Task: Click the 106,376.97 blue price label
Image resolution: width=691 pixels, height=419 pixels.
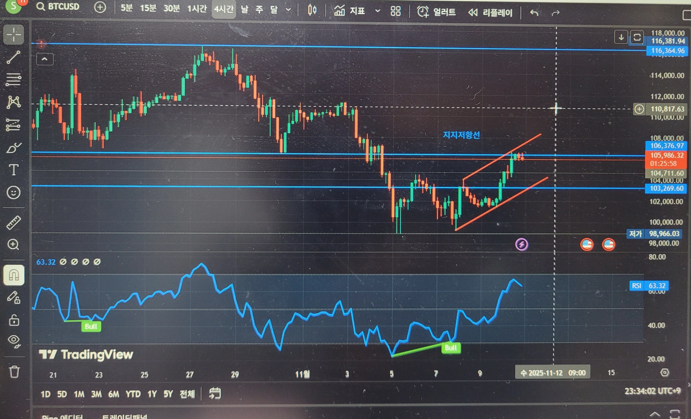Action: coord(666,146)
